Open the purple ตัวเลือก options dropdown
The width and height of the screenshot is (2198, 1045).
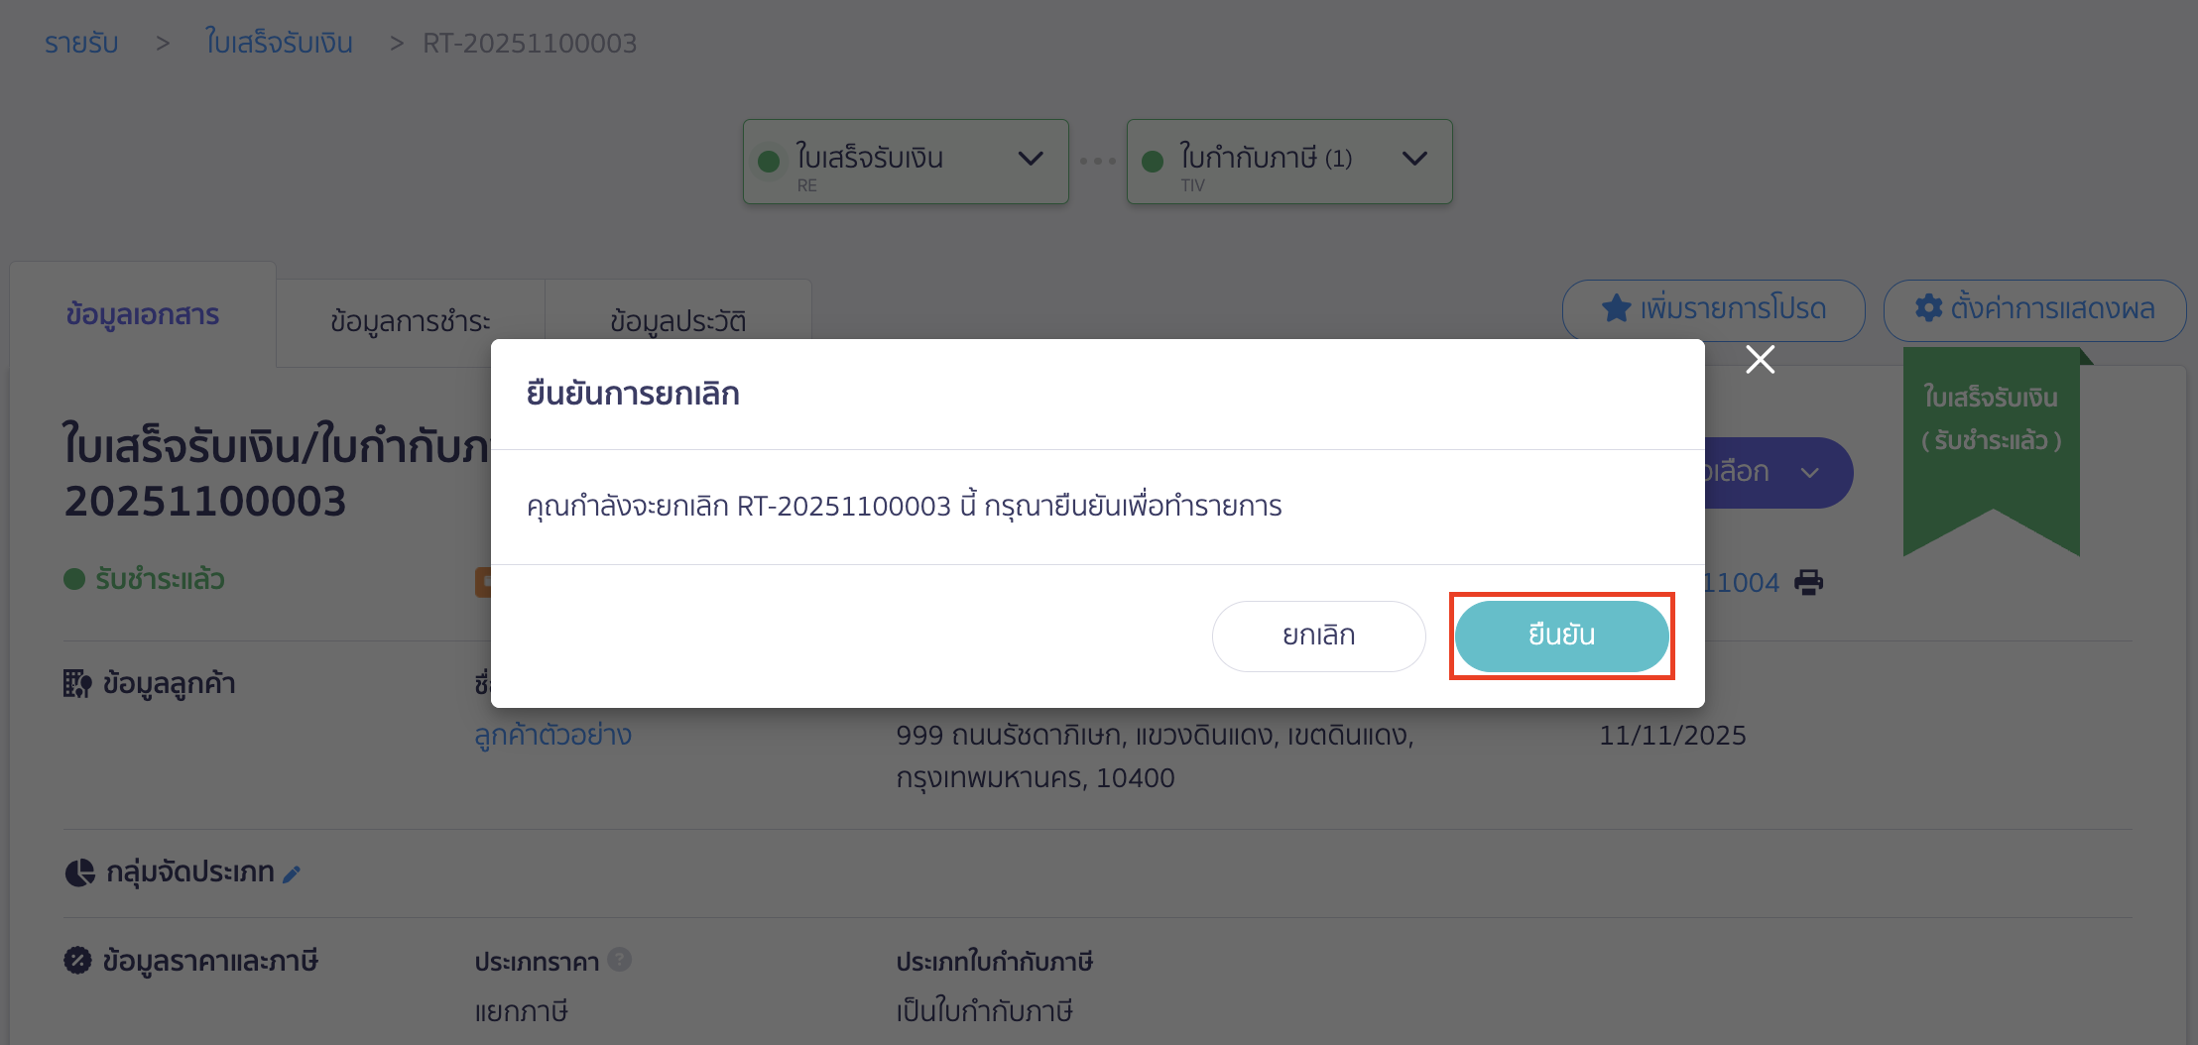pos(1775,473)
